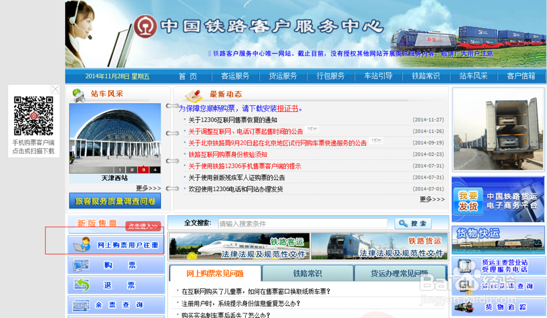The height and width of the screenshot is (318, 547).
Task: Open 首页 in the navigation bar
Action: 188,76
